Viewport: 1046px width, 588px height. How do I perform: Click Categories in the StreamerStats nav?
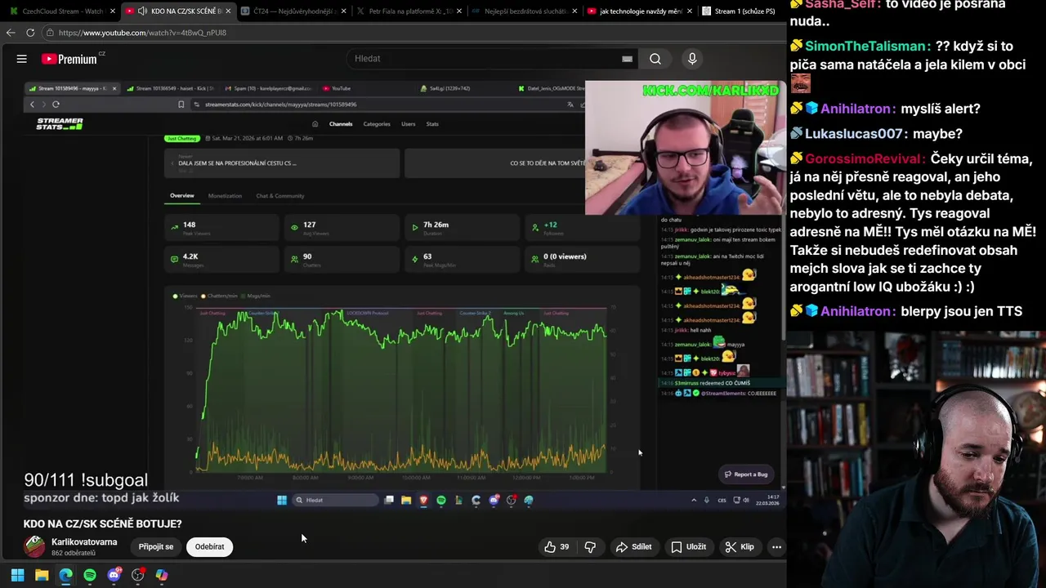377,124
